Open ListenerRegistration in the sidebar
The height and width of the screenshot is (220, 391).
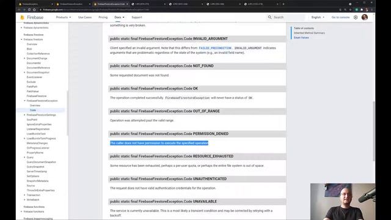[38, 129]
